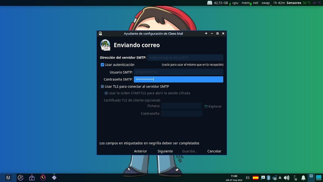Screen dimensions: 323x182
Task: Click the 41 °C temperature reading
Action: pyautogui.click(x=317, y=3)
